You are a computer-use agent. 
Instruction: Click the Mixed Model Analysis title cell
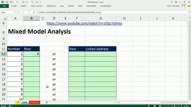[39, 32]
